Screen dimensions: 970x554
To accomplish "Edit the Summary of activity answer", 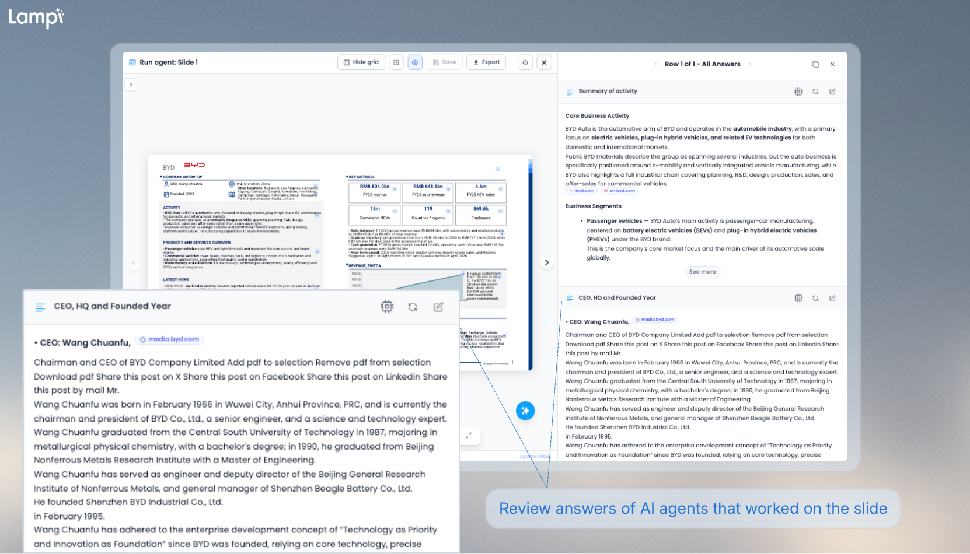I will point(832,92).
